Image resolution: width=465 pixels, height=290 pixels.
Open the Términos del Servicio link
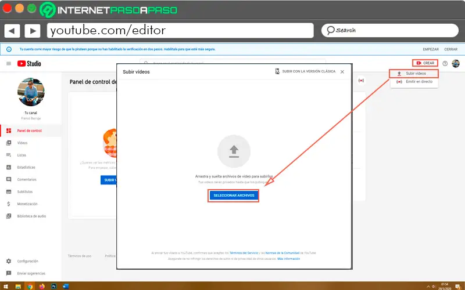(244, 253)
